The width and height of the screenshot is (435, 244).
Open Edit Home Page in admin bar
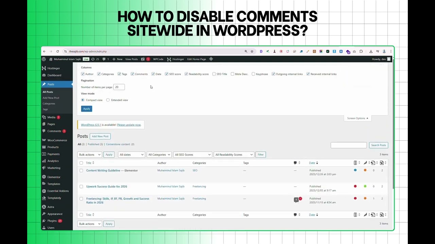[x=196, y=59]
